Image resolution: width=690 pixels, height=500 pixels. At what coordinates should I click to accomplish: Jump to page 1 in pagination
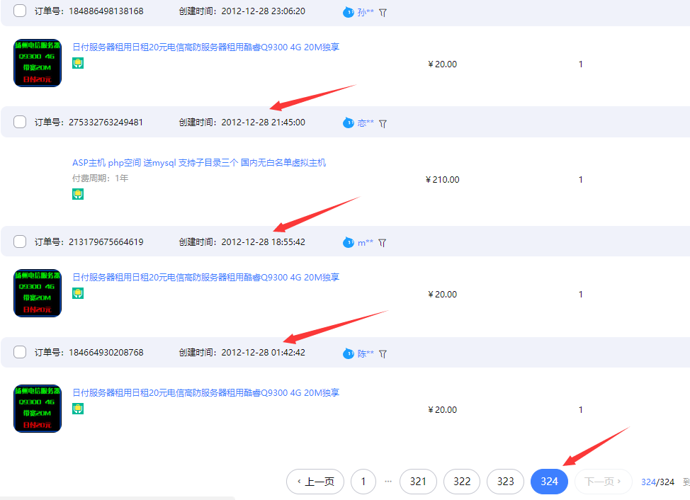[x=363, y=482]
